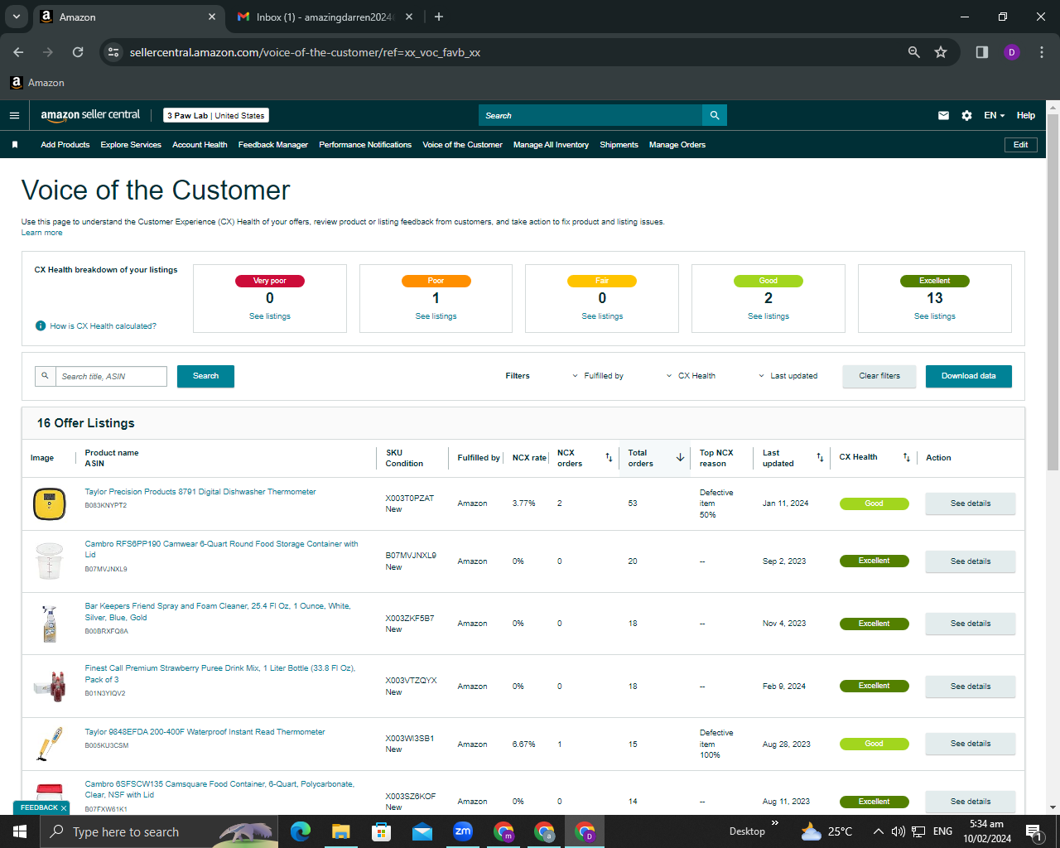Close the FEEDBACK tab with its X
Screen dimensions: 1060x848
pos(64,808)
